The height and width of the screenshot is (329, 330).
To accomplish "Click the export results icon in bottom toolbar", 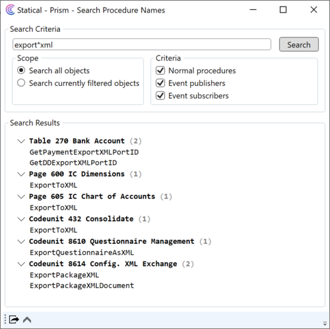I will pyautogui.click(x=14, y=320).
